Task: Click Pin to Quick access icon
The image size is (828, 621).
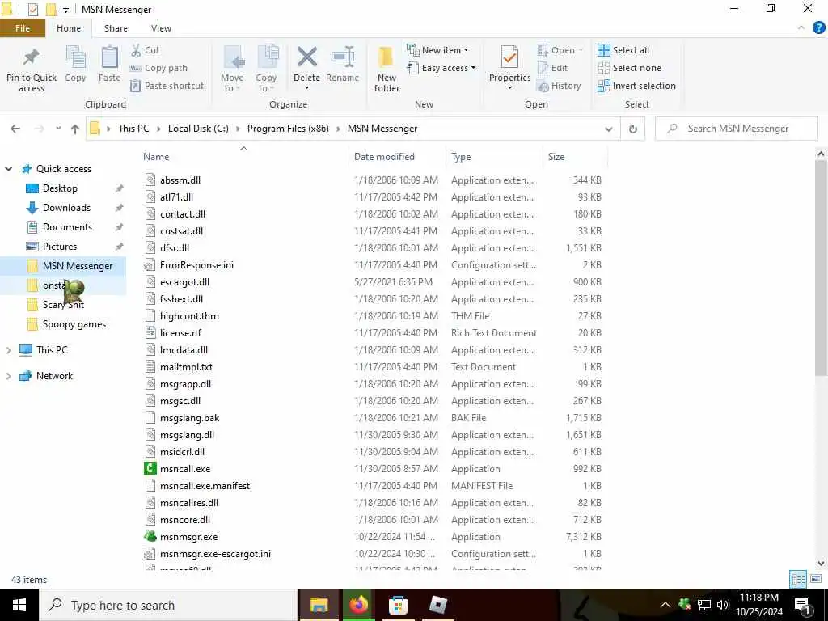Action: click(x=32, y=57)
